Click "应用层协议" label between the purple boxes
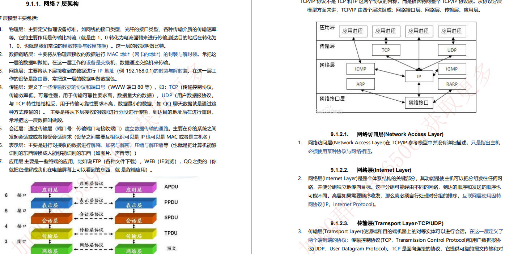This screenshot has height=254, width=518. (x=91, y=184)
